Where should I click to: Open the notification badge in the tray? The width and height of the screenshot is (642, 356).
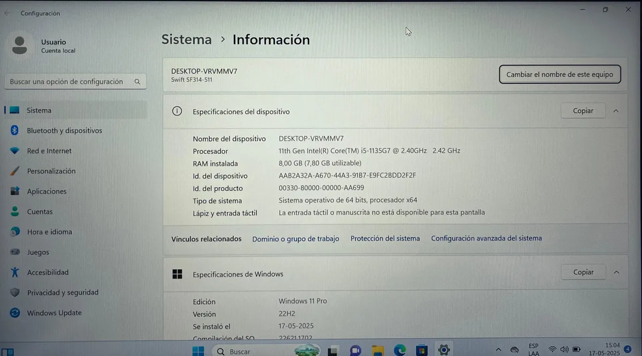pyautogui.click(x=628, y=350)
